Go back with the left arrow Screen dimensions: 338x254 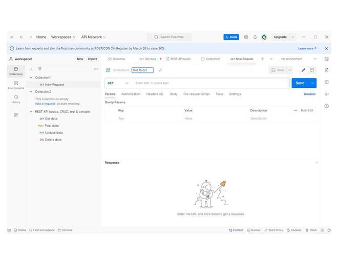pyautogui.click(x=22, y=37)
